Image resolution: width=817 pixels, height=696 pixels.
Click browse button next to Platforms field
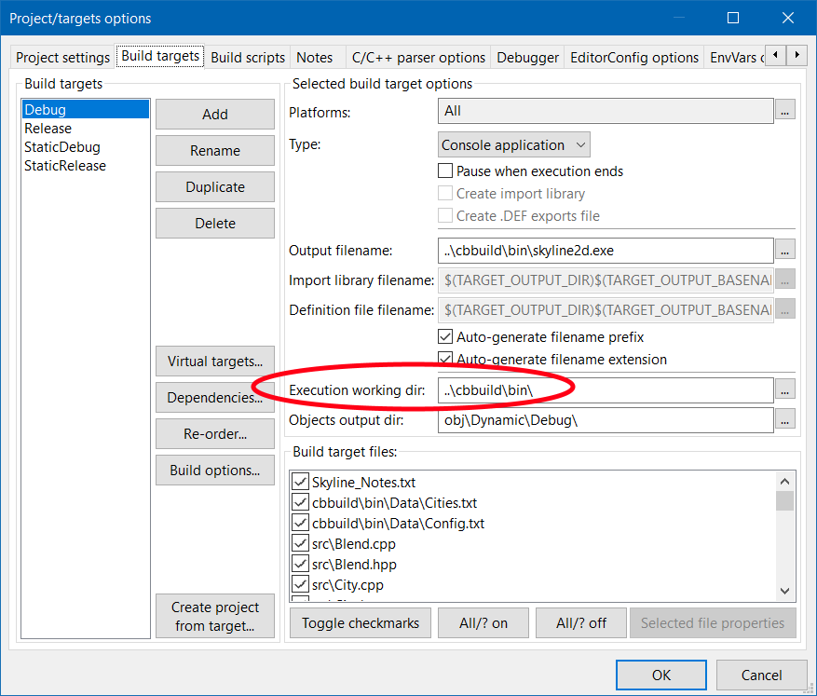785,111
